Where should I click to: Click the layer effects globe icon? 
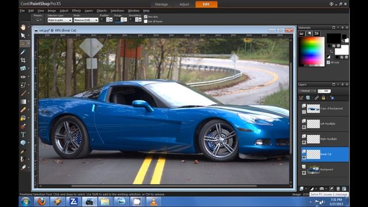[332, 98]
